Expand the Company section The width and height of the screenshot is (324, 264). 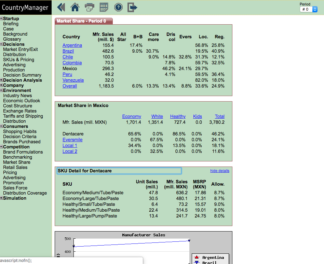(x=1, y=85)
